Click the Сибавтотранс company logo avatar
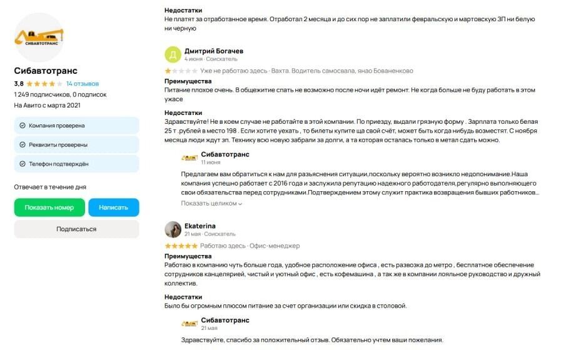Screen dimensions: 576x350 coord(39,37)
